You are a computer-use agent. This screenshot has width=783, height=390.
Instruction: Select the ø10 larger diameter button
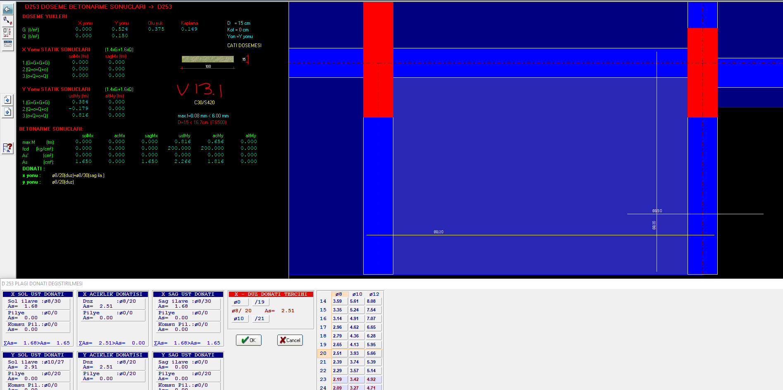239,318
